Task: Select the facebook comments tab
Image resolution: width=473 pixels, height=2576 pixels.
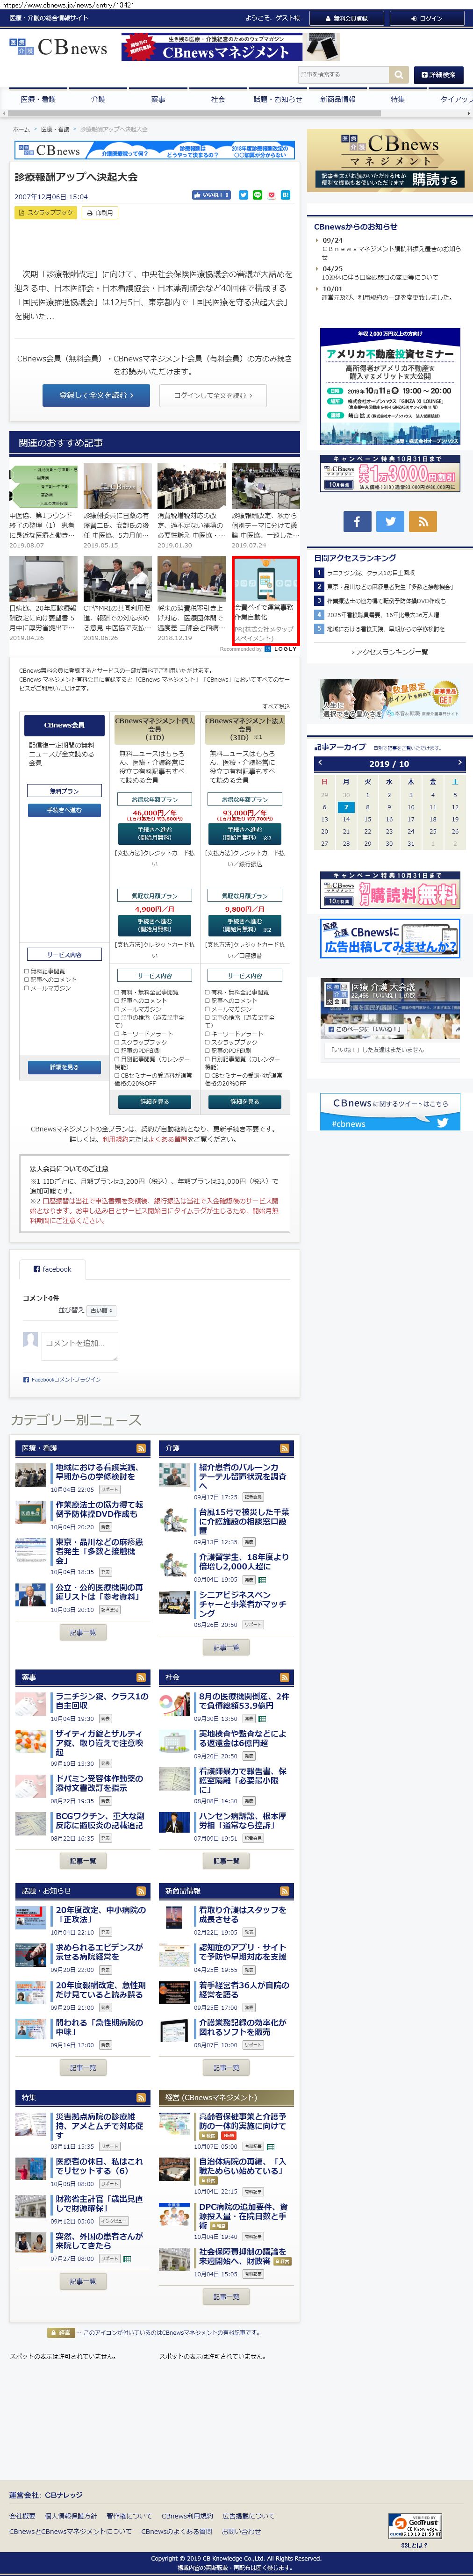Action: point(52,1269)
